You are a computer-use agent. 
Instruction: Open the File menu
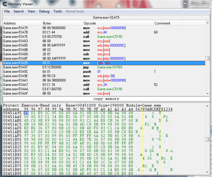[x=7, y=11]
